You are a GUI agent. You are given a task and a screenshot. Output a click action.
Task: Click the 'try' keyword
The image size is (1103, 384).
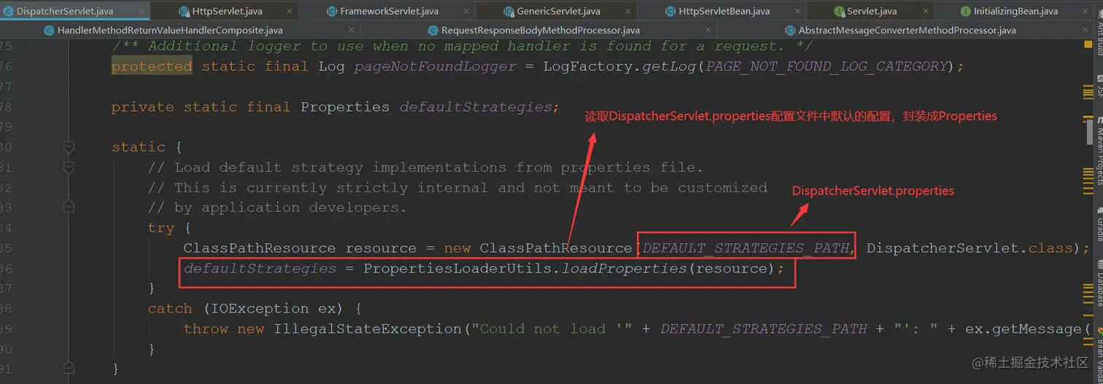(160, 228)
